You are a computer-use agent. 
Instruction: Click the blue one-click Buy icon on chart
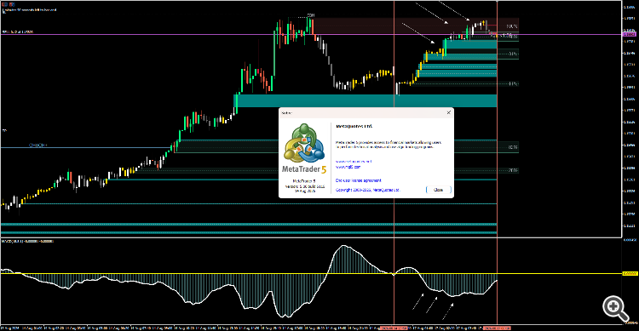pyautogui.click(x=12, y=4)
